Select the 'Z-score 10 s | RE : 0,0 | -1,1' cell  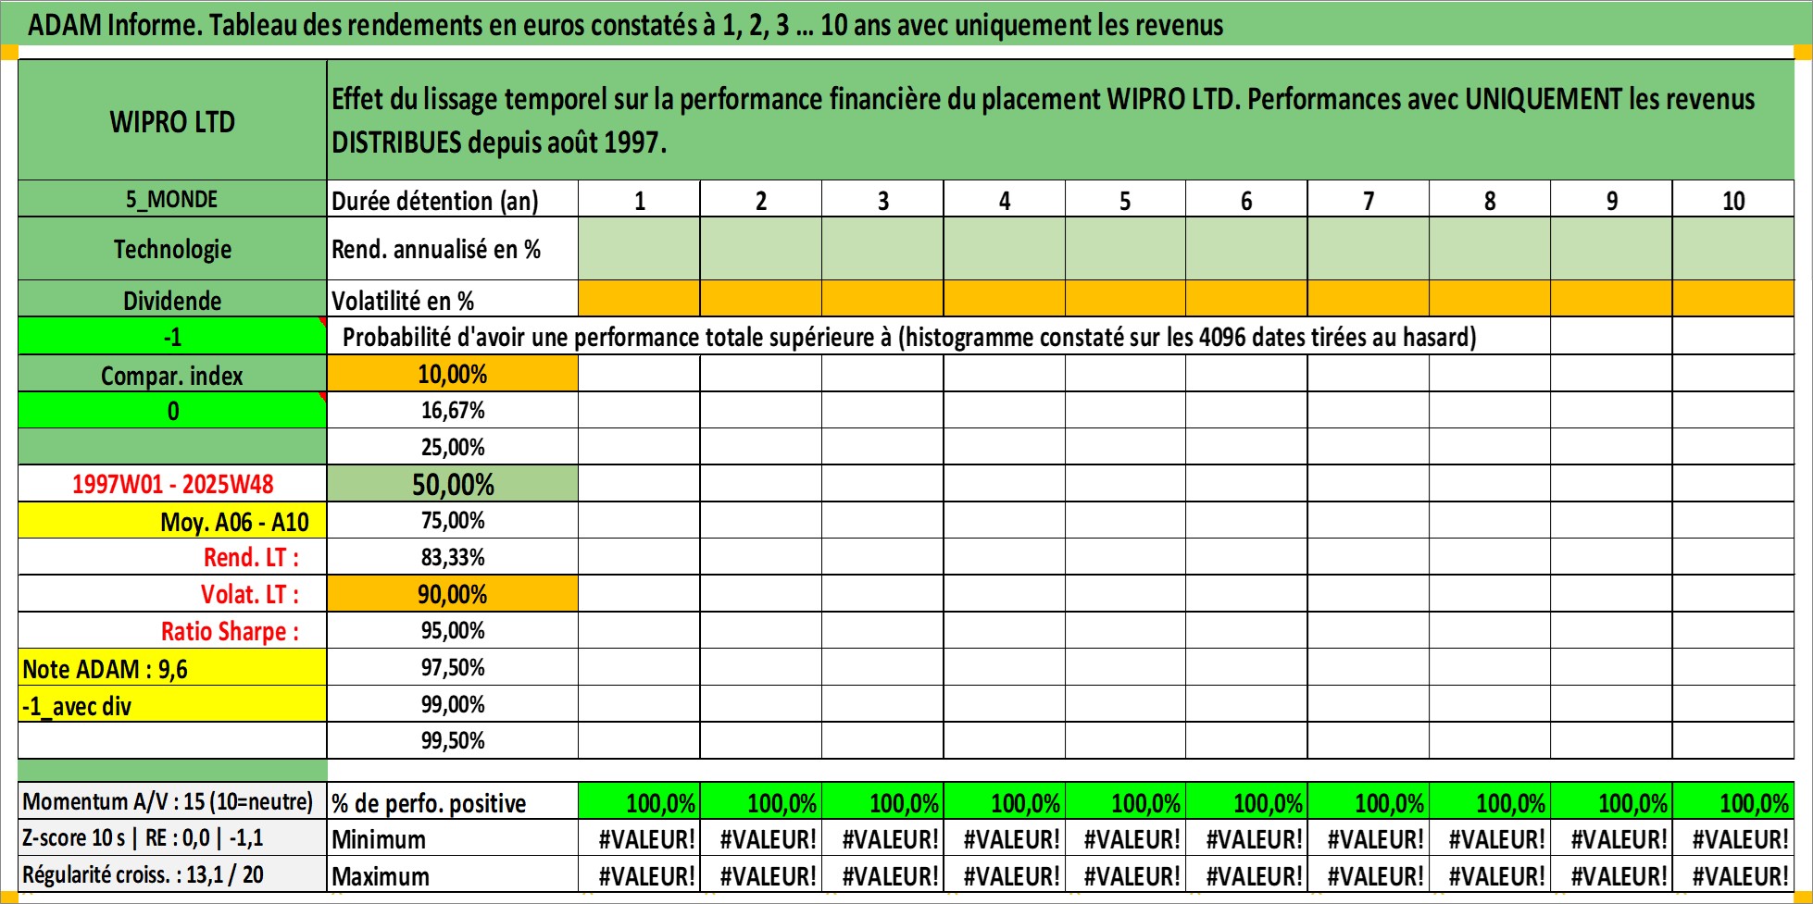tap(172, 838)
